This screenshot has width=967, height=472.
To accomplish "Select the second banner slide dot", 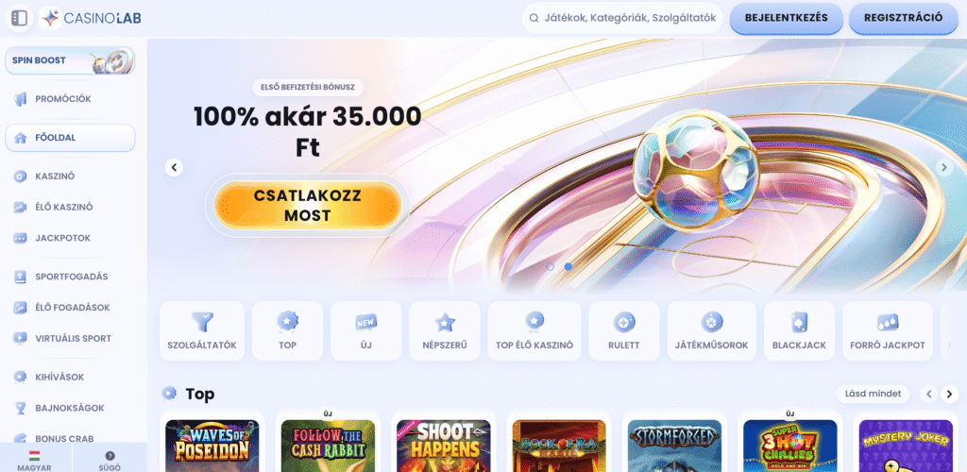I will coord(568,266).
